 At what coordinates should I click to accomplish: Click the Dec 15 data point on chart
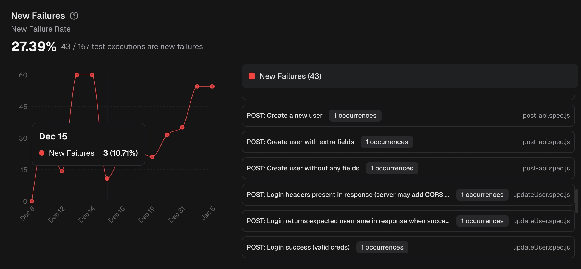pos(107,179)
